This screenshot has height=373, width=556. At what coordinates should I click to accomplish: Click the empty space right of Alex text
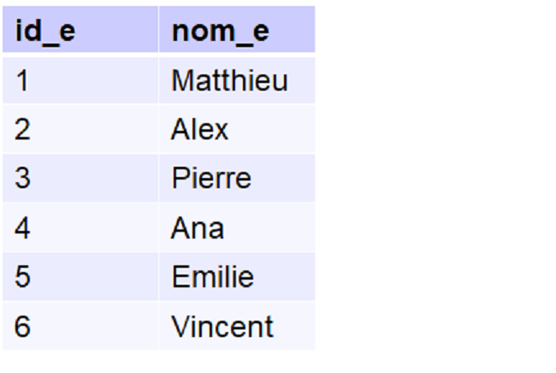click(272, 129)
